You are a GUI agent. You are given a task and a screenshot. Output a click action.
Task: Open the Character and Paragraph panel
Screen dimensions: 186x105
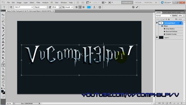coord(100,7)
